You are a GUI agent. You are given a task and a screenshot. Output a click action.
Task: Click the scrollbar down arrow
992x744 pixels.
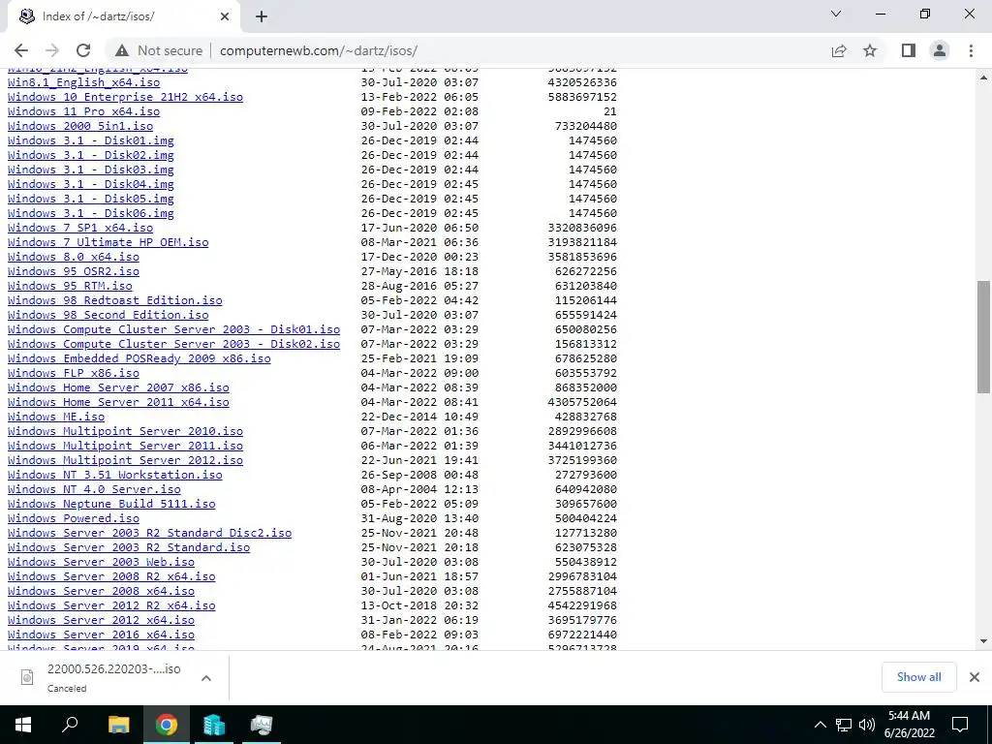(x=983, y=641)
